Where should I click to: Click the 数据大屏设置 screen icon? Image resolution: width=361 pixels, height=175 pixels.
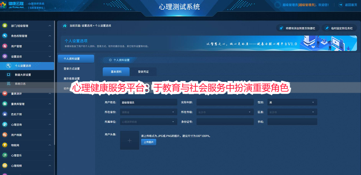pyautogui.click(x=9, y=75)
